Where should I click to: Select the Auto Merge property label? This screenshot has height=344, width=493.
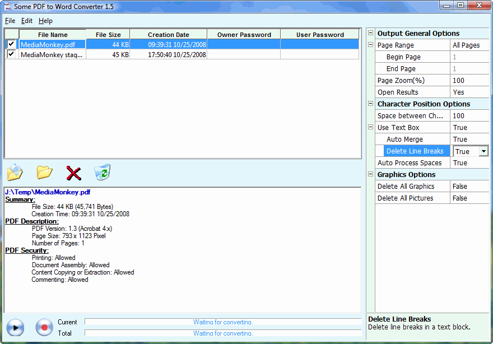(x=404, y=139)
